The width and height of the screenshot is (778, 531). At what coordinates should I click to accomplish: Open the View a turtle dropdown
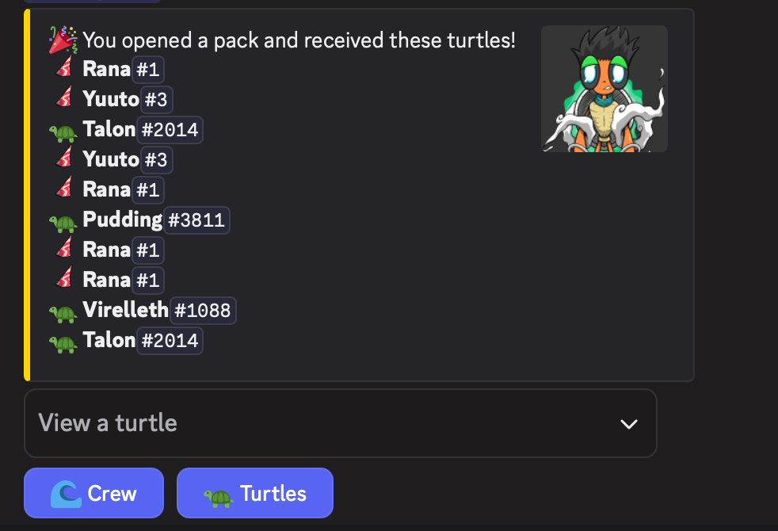pyautogui.click(x=341, y=423)
